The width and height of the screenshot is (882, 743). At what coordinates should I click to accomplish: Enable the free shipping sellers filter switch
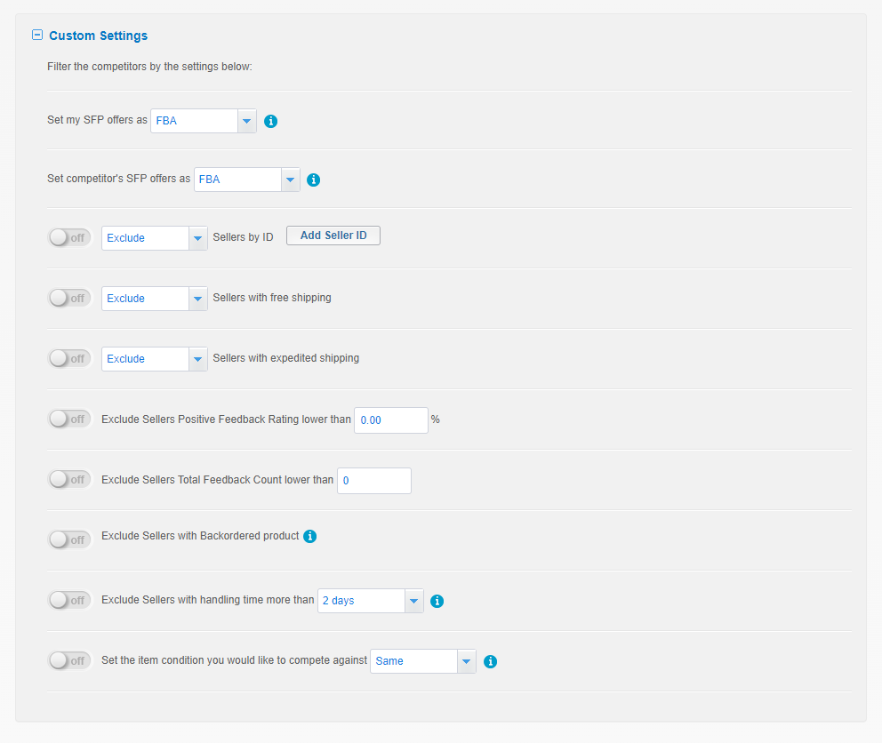69,298
